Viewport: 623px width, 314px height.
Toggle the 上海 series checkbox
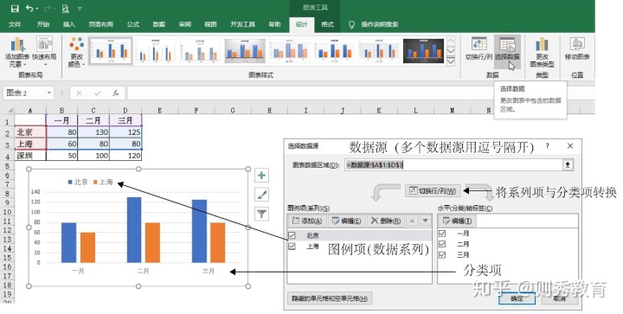pos(292,247)
